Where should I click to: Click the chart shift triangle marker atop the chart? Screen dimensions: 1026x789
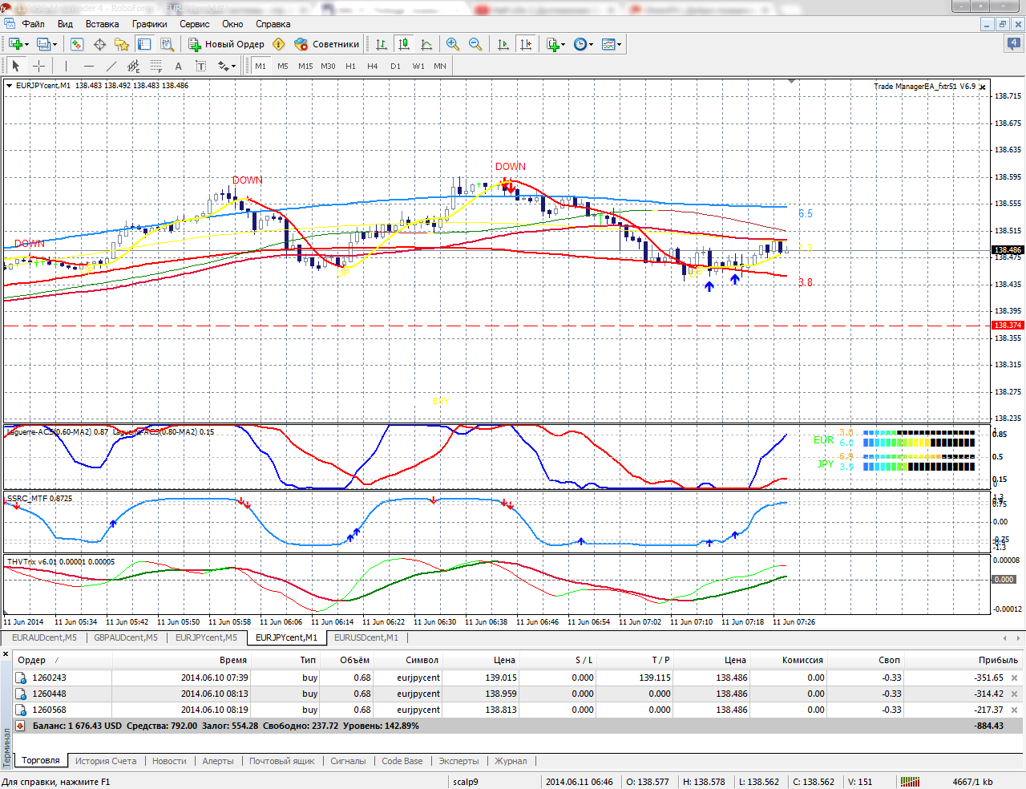pyautogui.click(x=791, y=81)
